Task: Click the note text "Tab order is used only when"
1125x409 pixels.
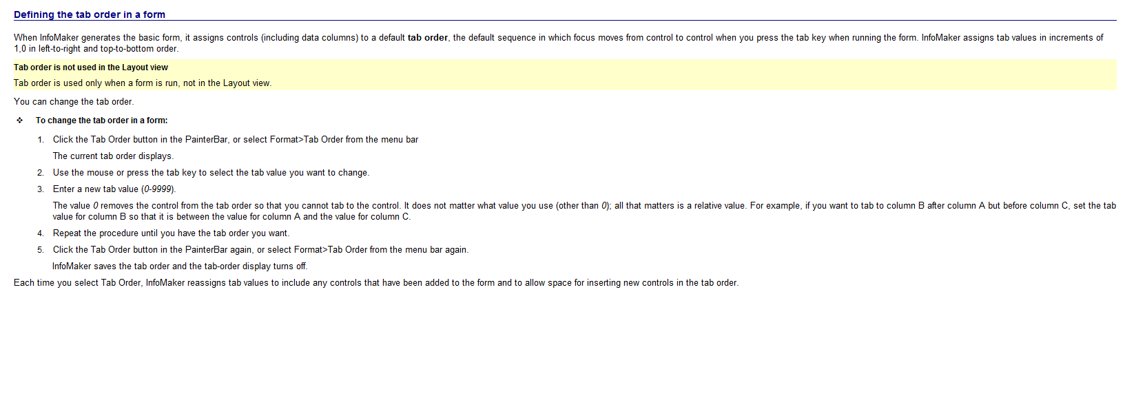Action: click(x=143, y=83)
